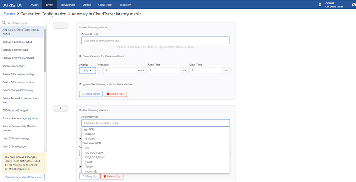Select High CPU load average event

click(22, 138)
